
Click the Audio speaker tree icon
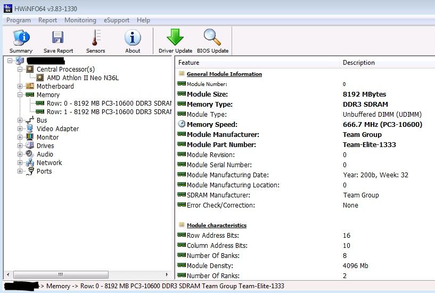pos(30,154)
